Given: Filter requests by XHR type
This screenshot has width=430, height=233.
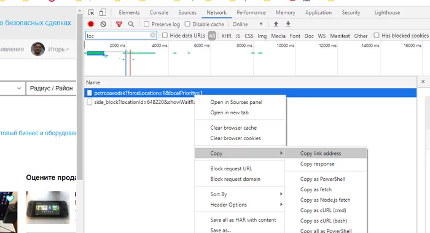Looking at the screenshot, I should click(x=226, y=36).
